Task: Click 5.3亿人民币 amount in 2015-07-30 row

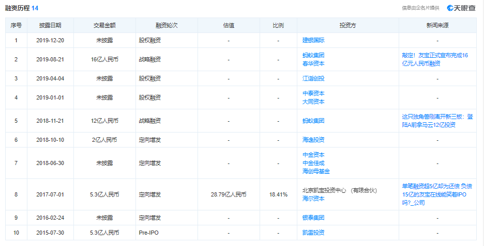Action: coord(104,233)
